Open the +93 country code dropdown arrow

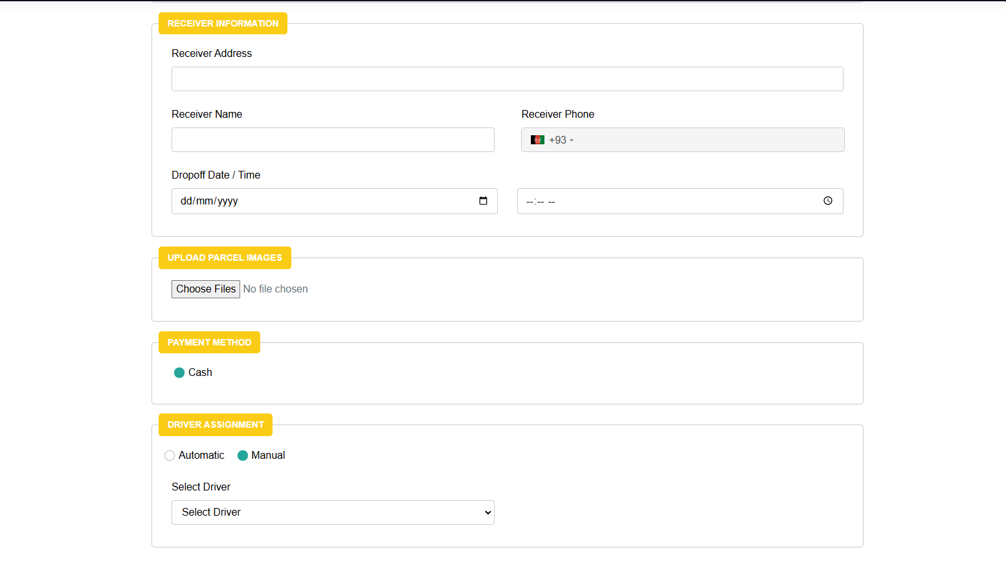tap(572, 140)
